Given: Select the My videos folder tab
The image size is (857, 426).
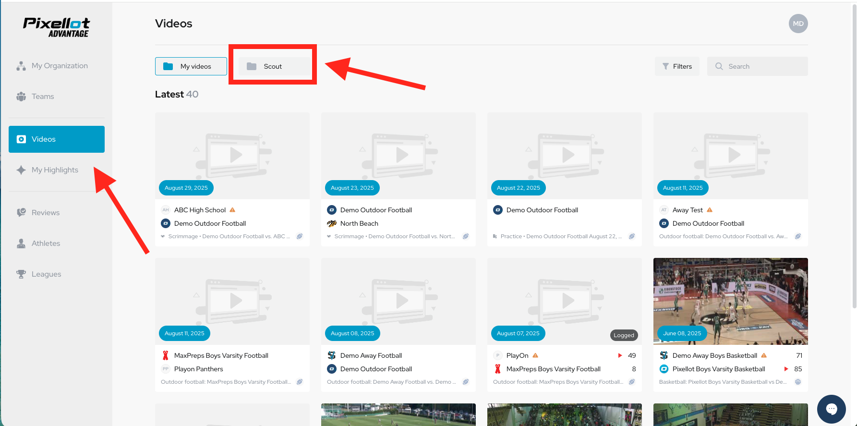Looking at the screenshot, I should pos(191,66).
